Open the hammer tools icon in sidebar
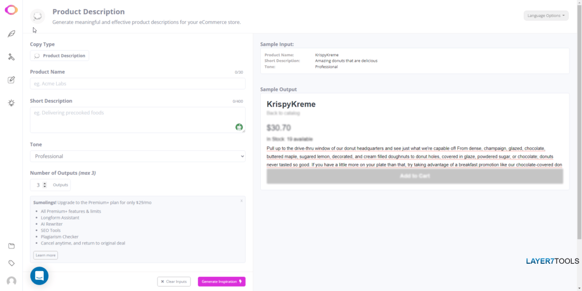This screenshot has height=291, width=582. [x=11, y=57]
